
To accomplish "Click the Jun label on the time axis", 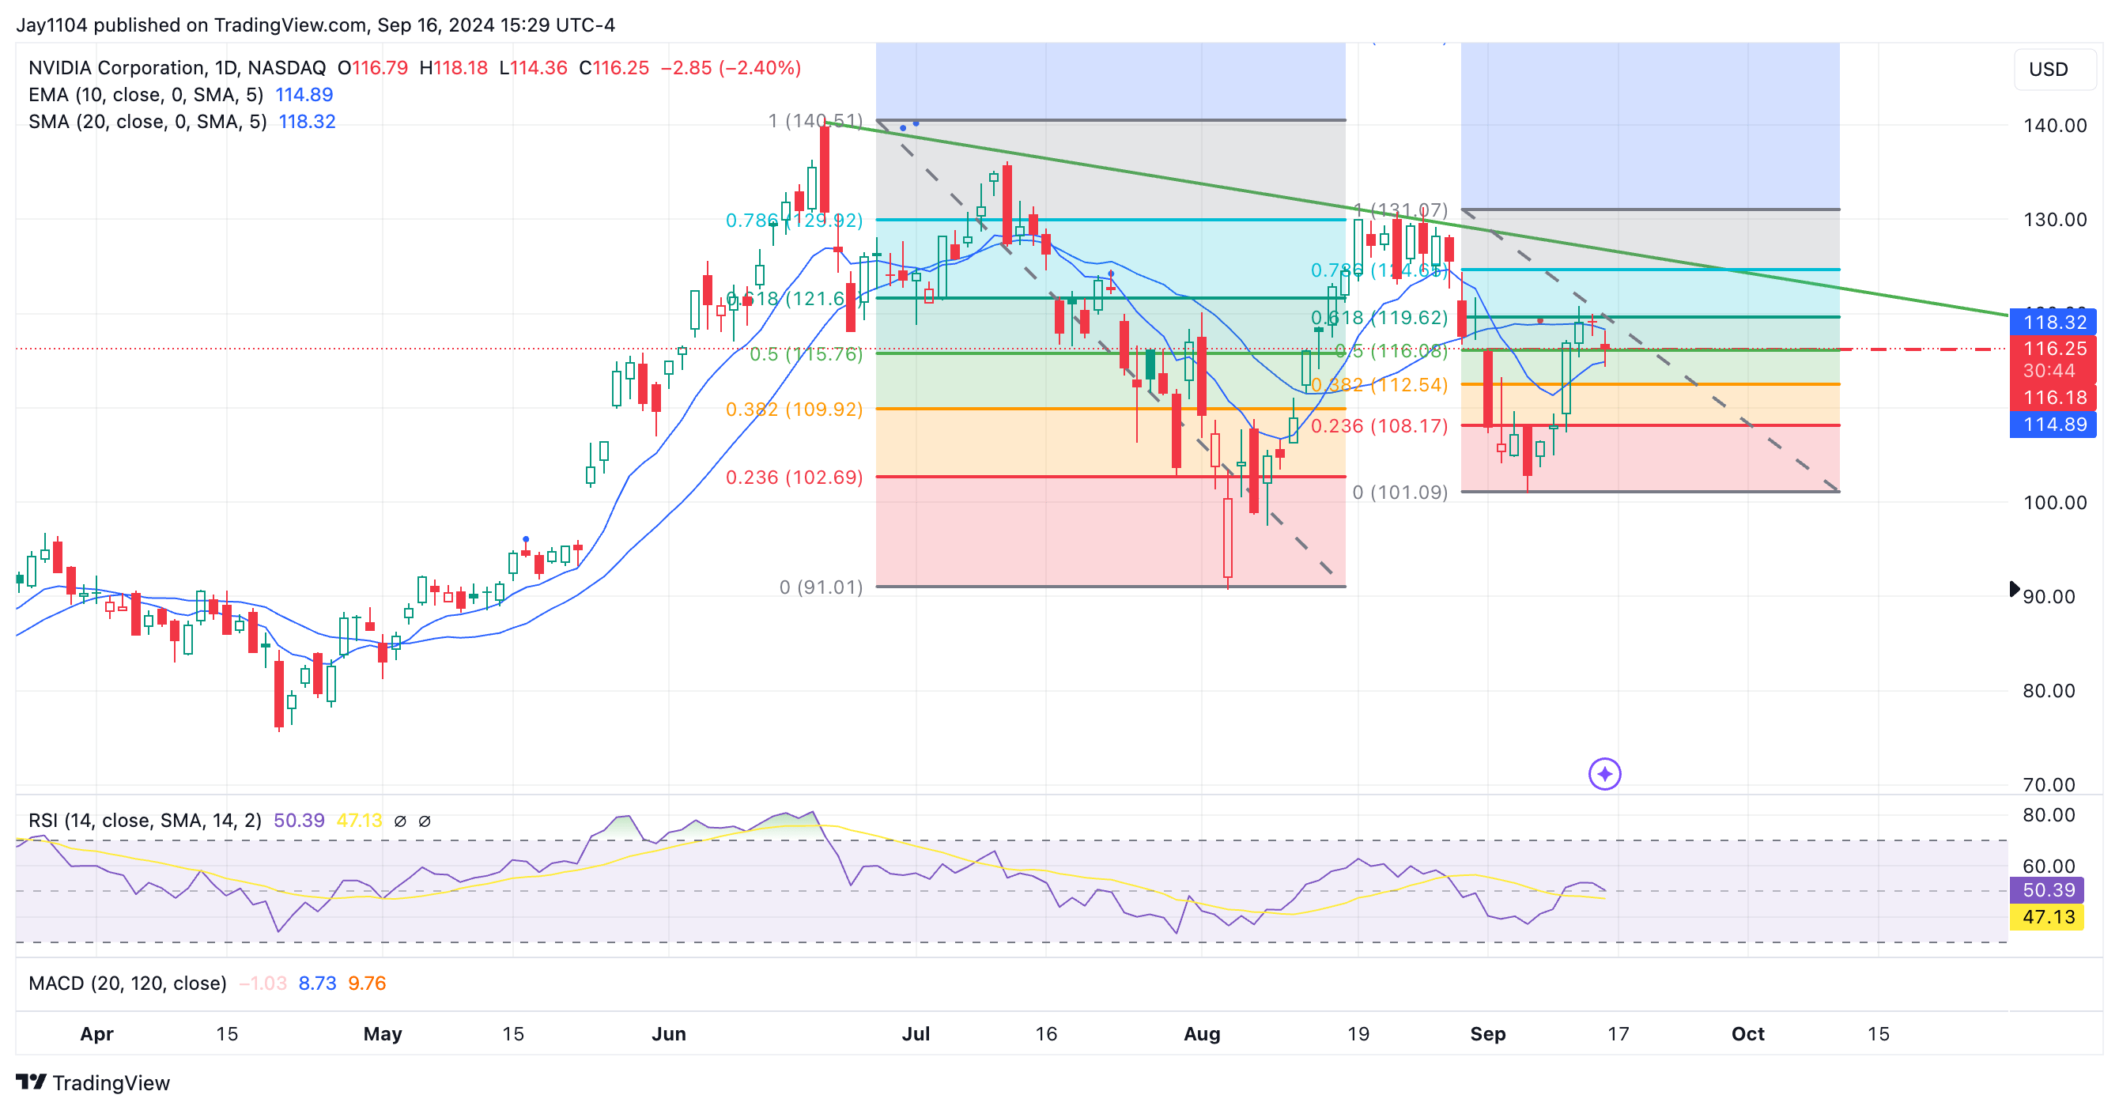I will [x=669, y=1033].
